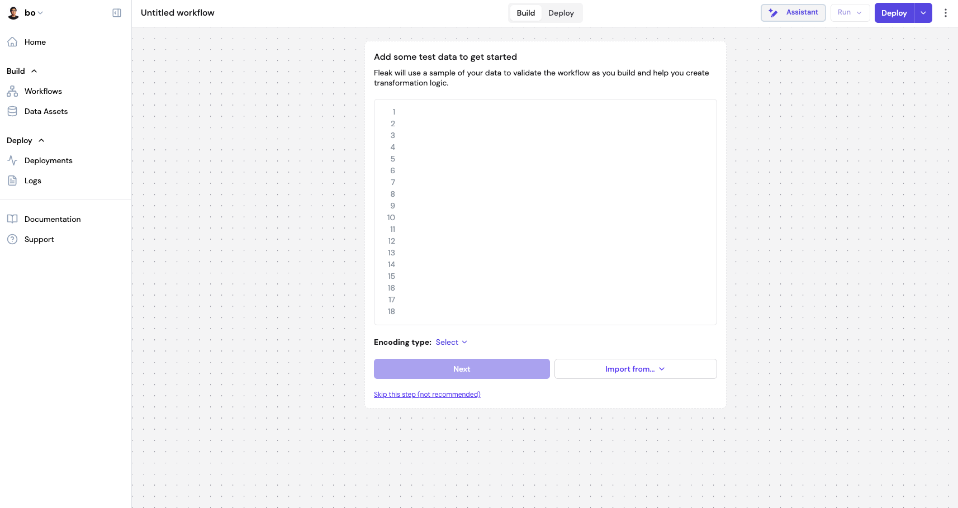The image size is (958, 508).
Task: Open the Support page
Action: (39, 239)
